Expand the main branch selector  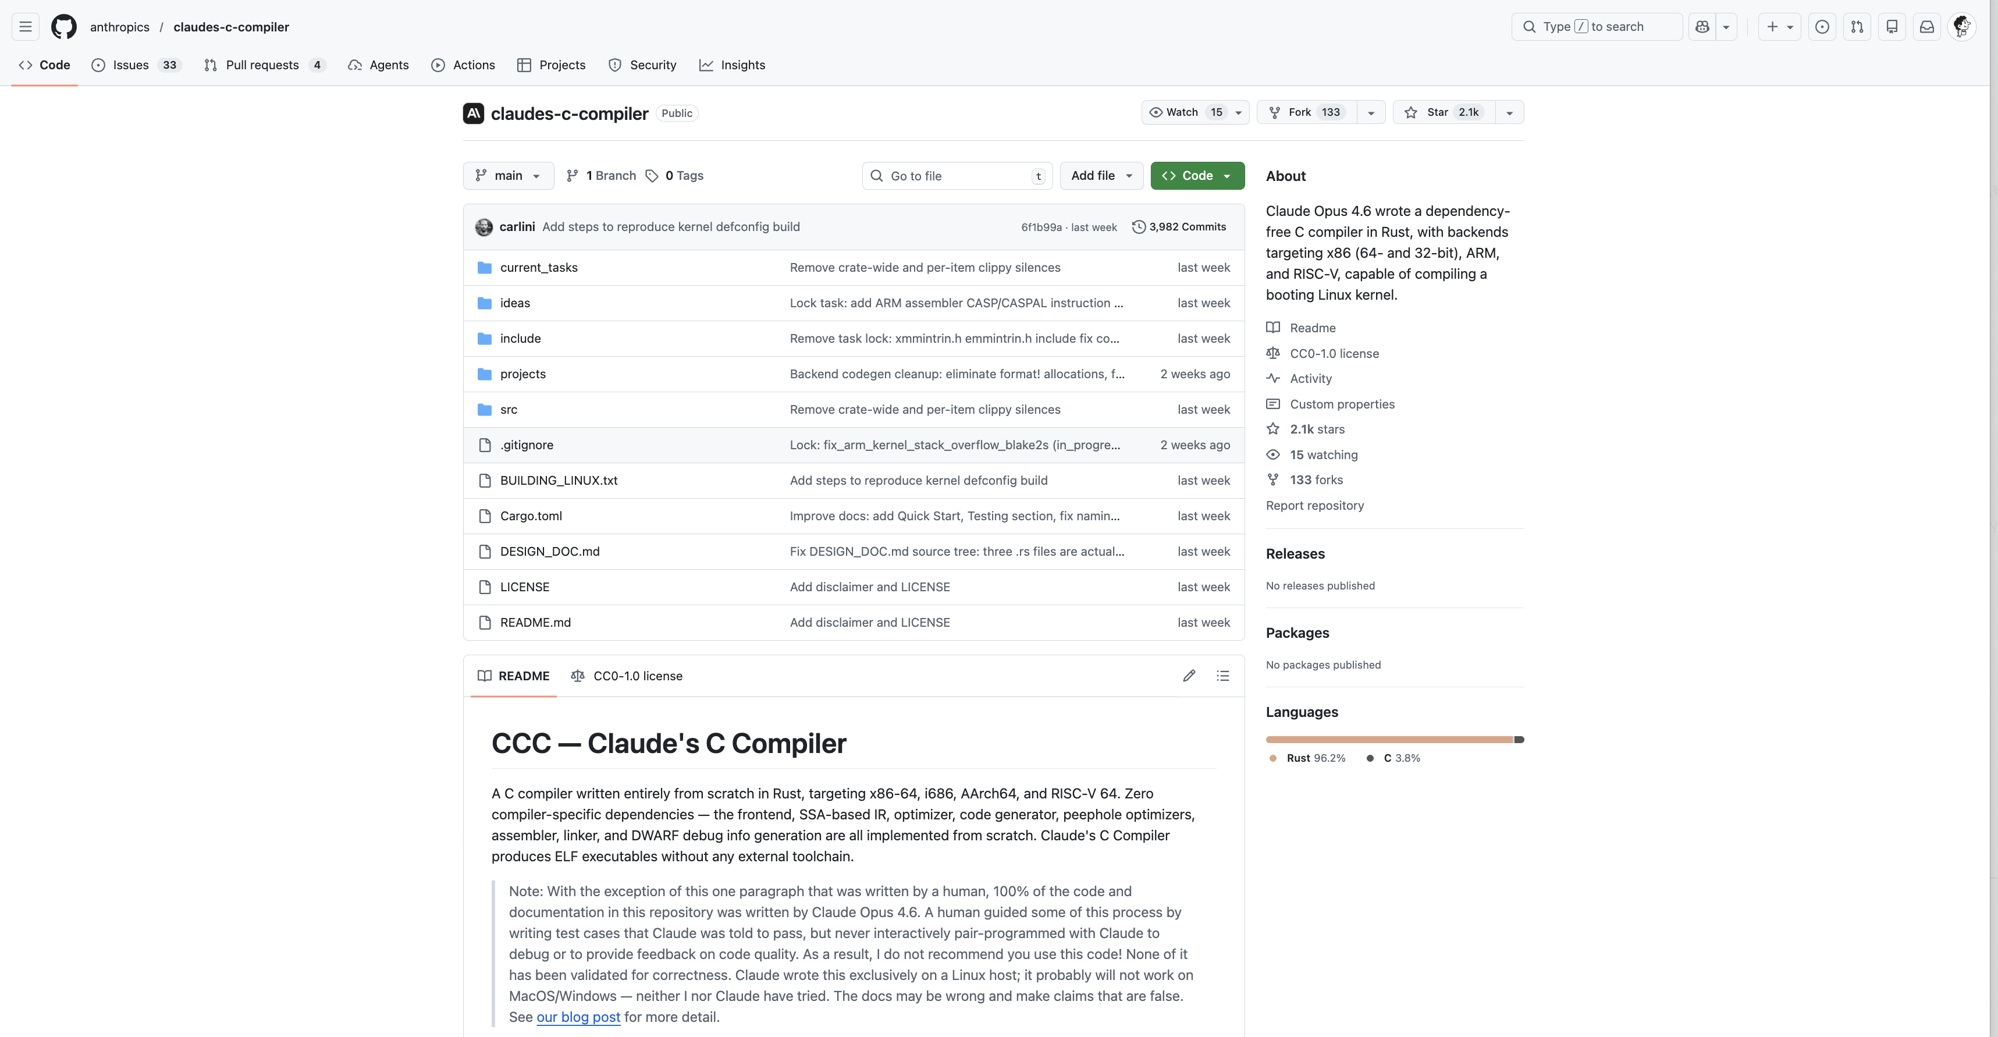click(508, 175)
